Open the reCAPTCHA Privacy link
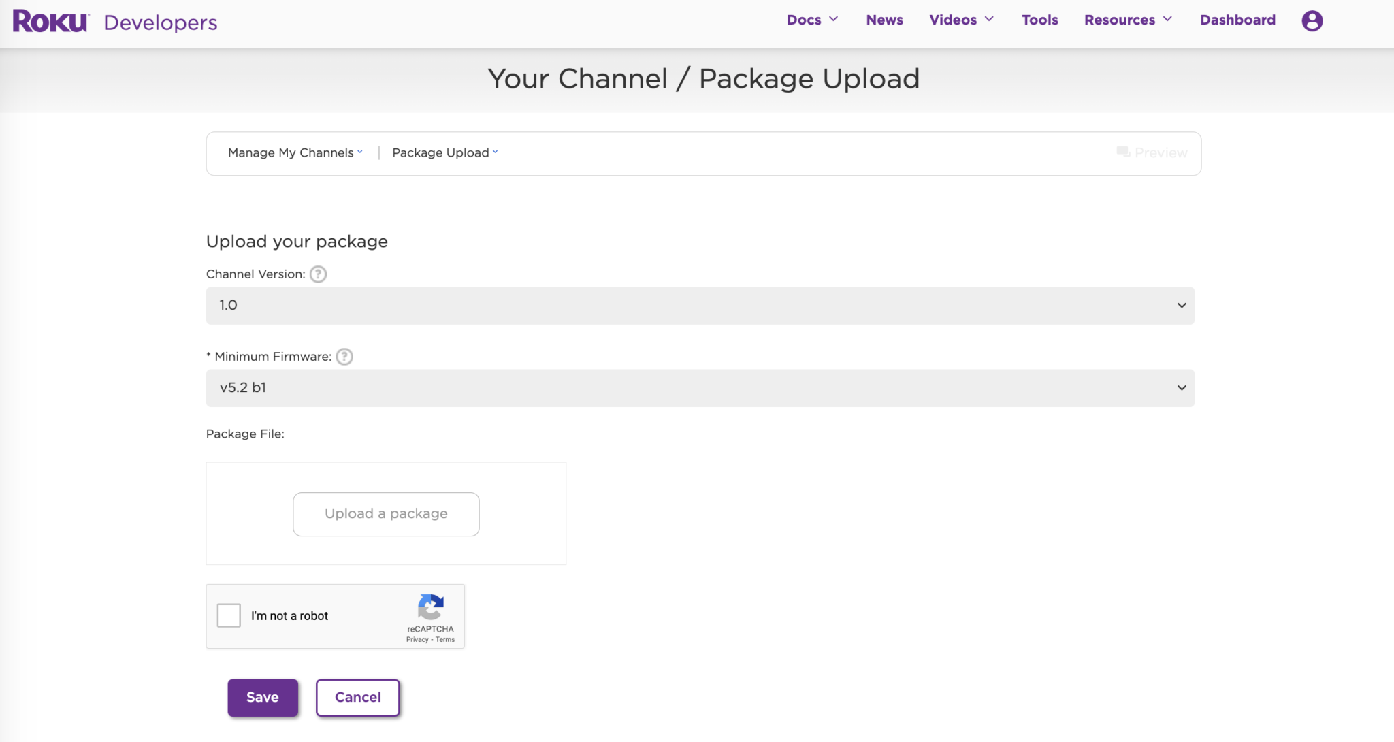This screenshot has height=742, width=1394. point(416,639)
